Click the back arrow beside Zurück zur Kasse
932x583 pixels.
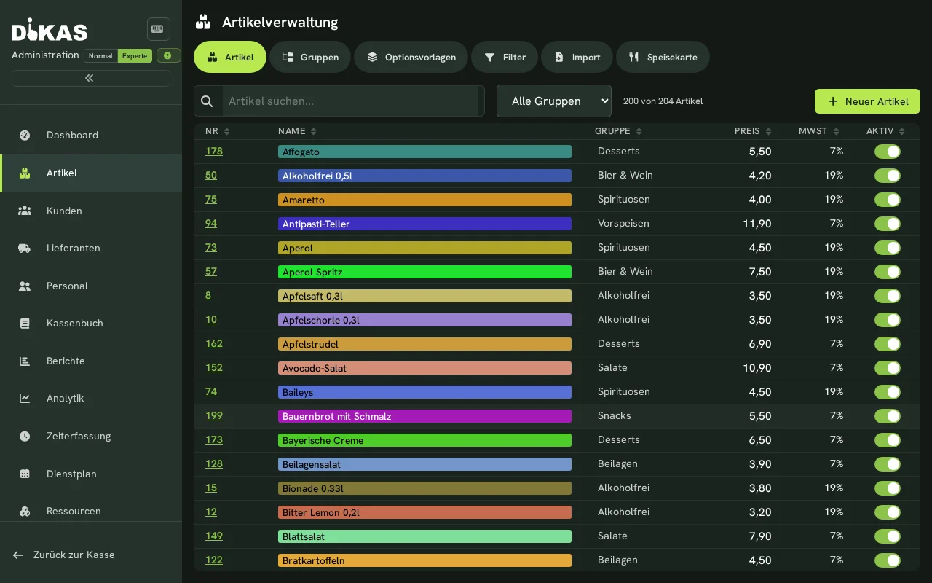[x=18, y=555]
